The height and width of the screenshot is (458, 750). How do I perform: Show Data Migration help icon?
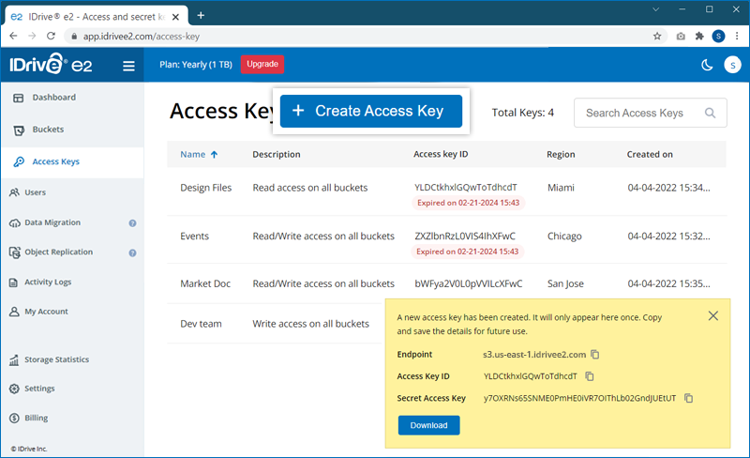(x=132, y=223)
